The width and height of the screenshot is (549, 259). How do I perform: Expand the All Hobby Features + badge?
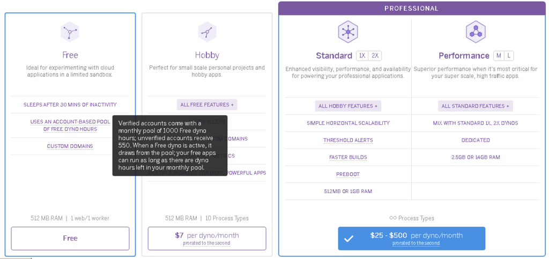point(348,106)
